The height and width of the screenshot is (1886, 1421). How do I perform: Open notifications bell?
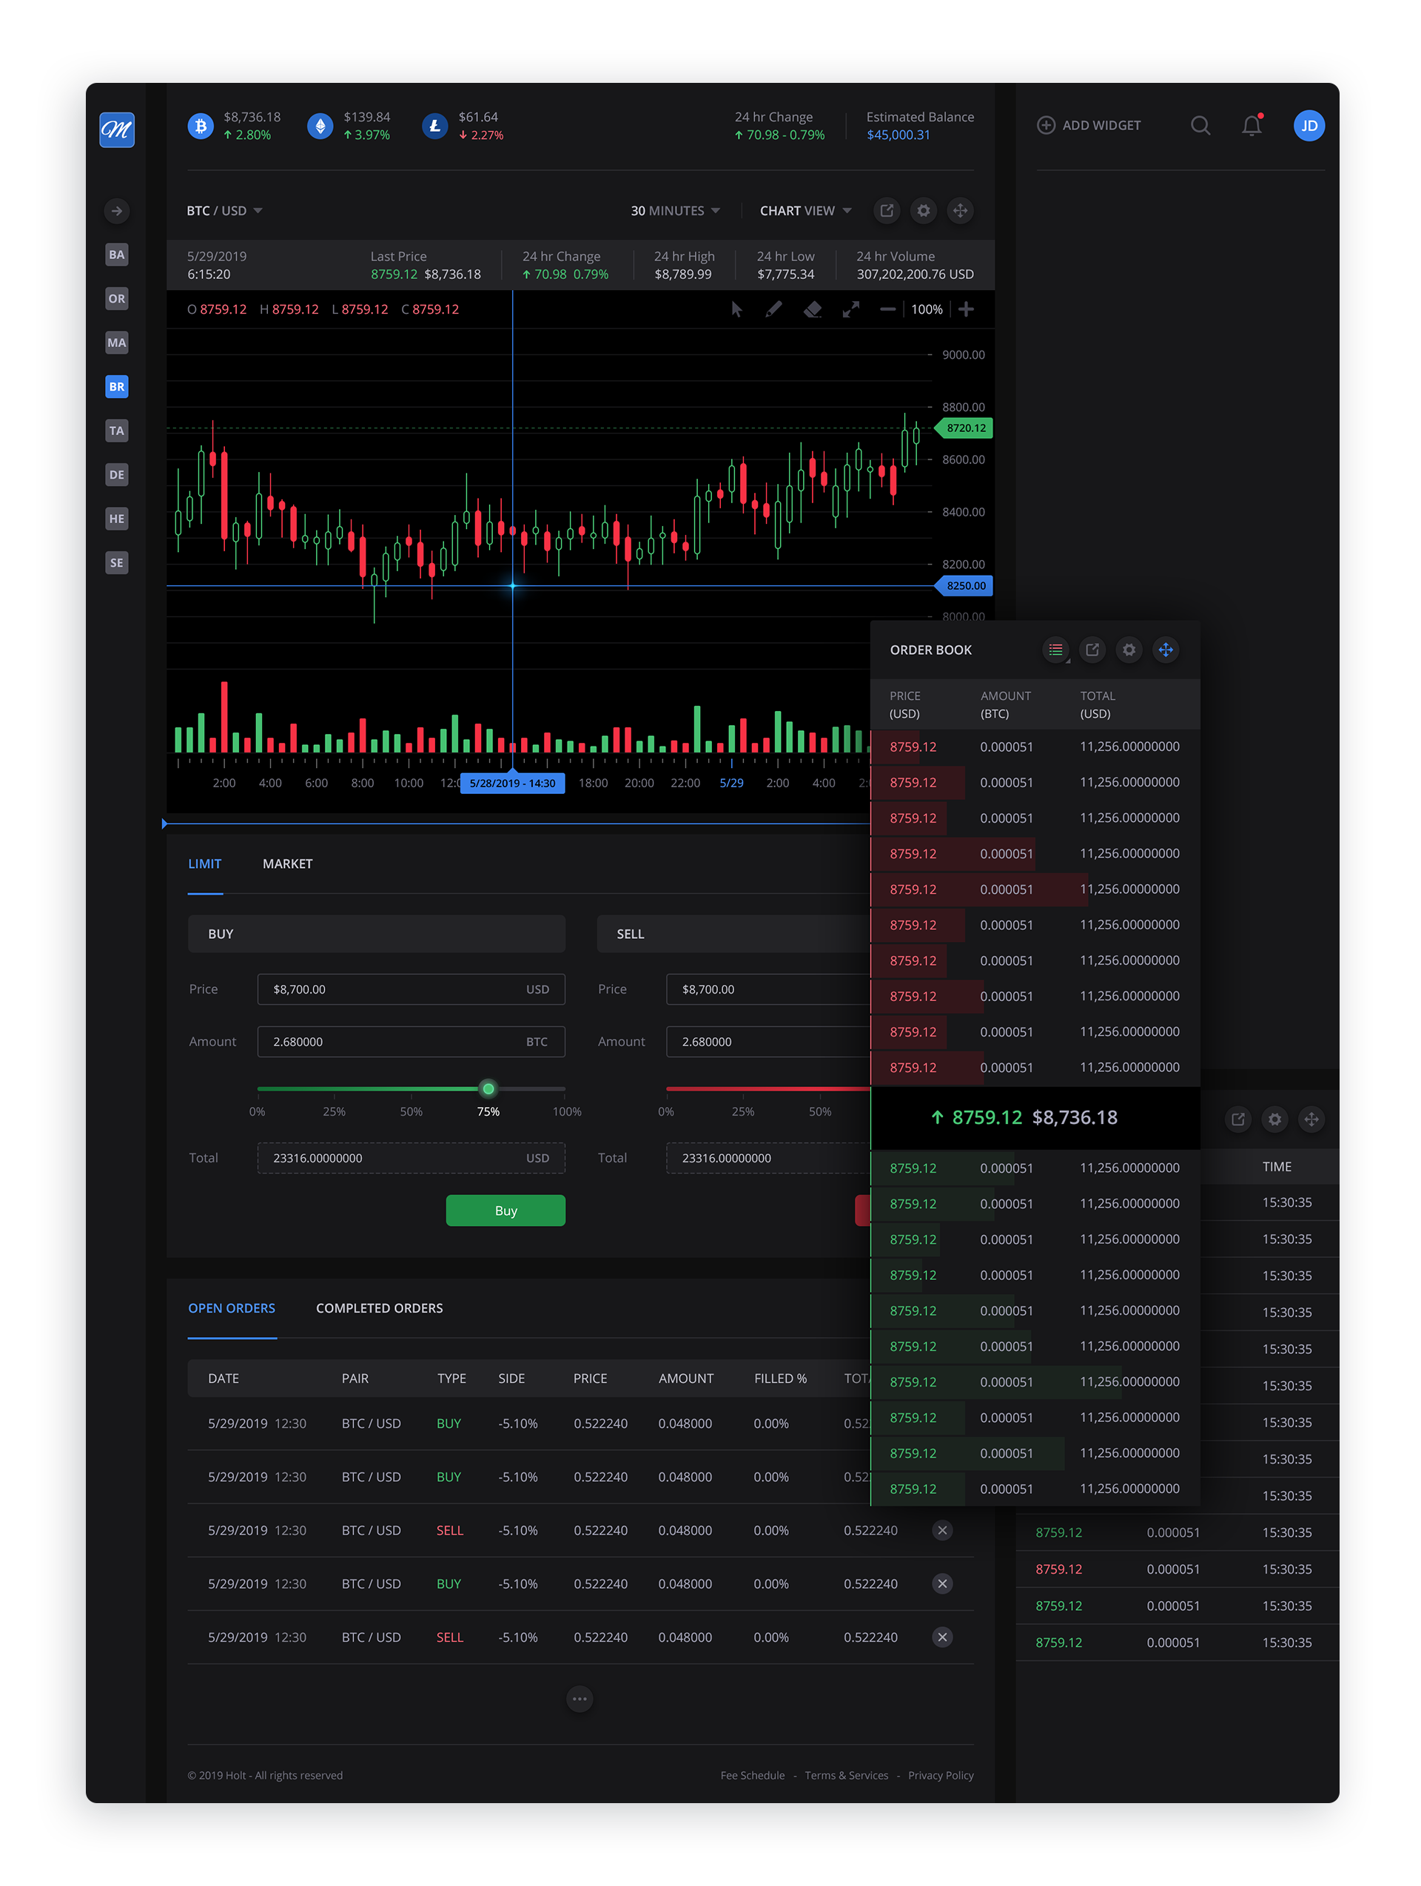tap(1252, 127)
